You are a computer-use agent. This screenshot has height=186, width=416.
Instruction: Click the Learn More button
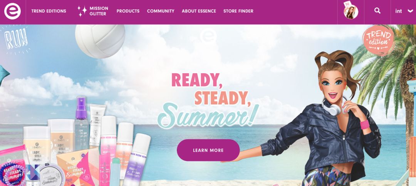(208, 150)
